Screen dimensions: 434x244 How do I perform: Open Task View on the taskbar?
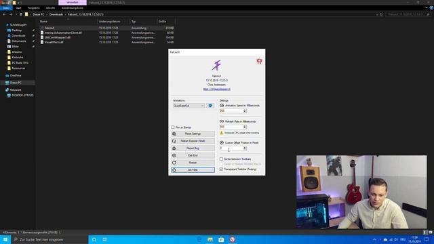click(105, 239)
